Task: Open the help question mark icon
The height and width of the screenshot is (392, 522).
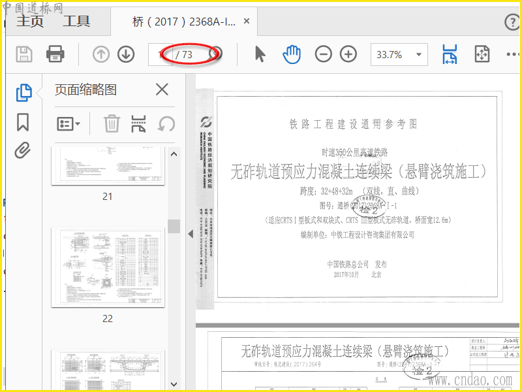Action: pos(512,22)
